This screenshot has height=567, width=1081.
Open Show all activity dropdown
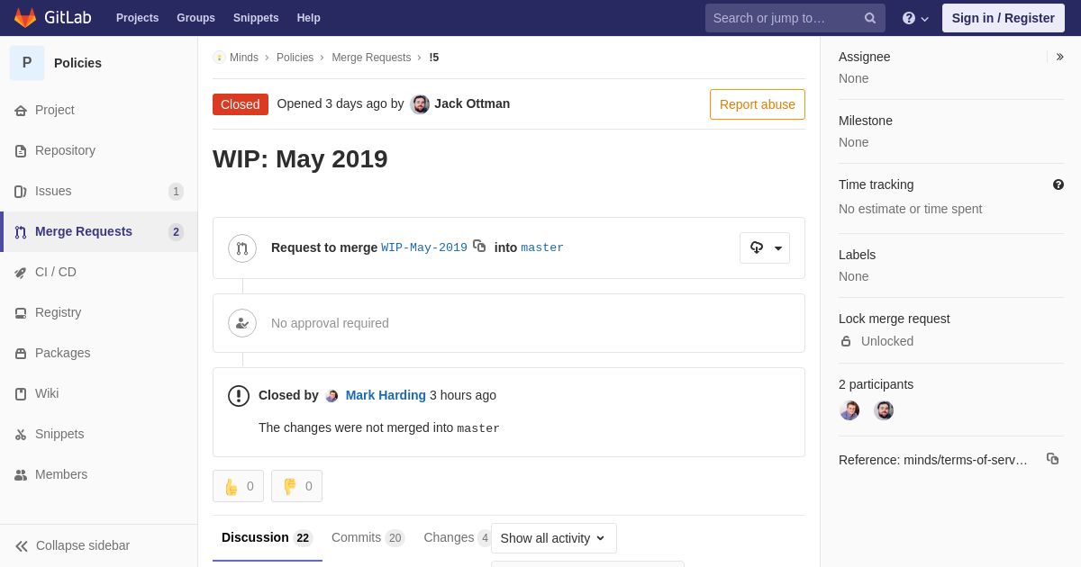pyautogui.click(x=553, y=538)
